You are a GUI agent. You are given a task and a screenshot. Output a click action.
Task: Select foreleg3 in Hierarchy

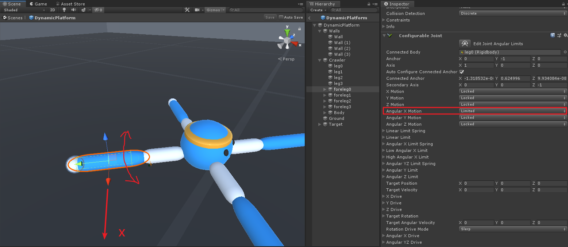click(342, 107)
